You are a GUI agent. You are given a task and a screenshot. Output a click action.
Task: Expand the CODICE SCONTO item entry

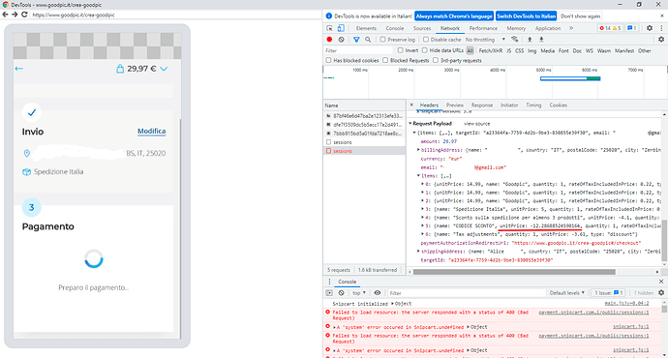(423, 225)
